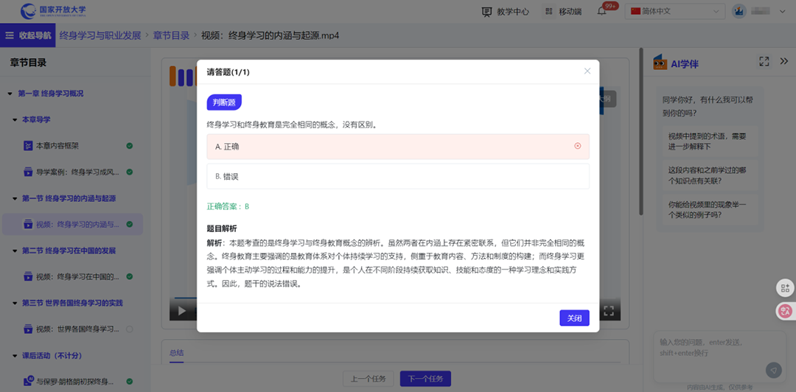Click the floating pink translate icon

coord(786,311)
